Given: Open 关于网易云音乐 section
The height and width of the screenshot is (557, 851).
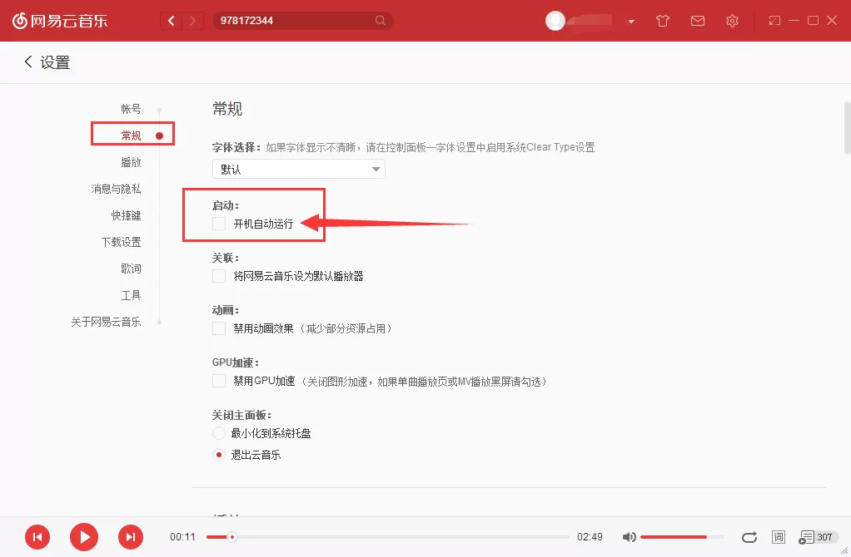Looking at the screenshot, I should point(106,321).
